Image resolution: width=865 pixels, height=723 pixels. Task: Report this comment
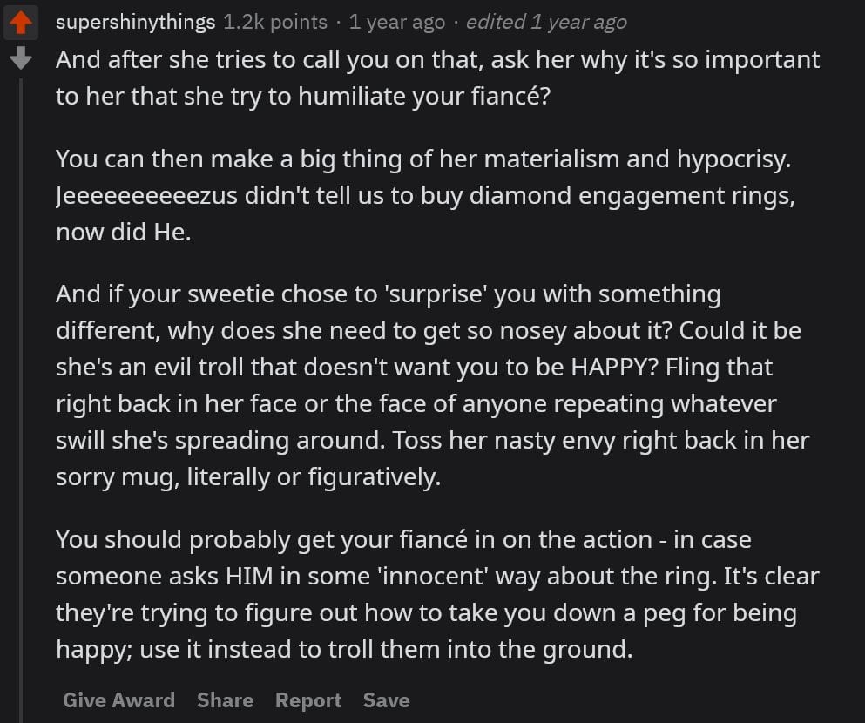(307, 700)
